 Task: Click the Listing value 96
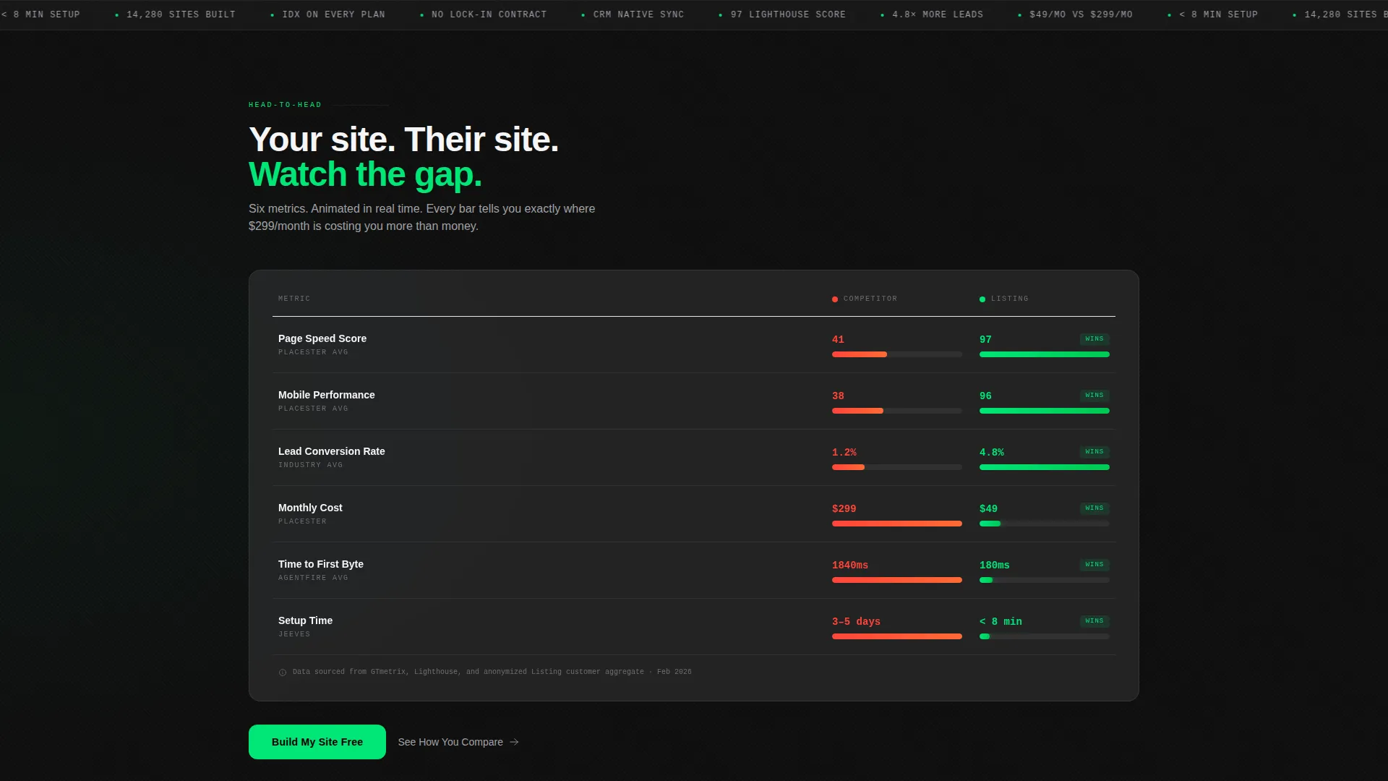pos(985,396)
